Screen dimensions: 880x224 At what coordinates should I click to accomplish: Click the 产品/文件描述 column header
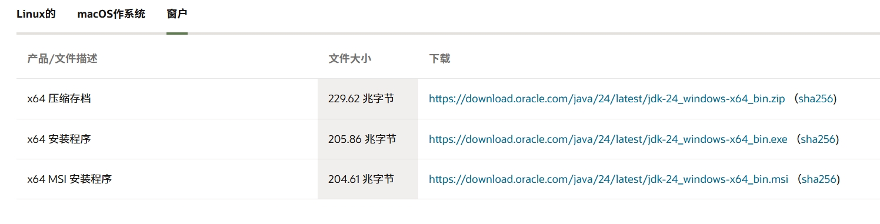coord(62,59)
